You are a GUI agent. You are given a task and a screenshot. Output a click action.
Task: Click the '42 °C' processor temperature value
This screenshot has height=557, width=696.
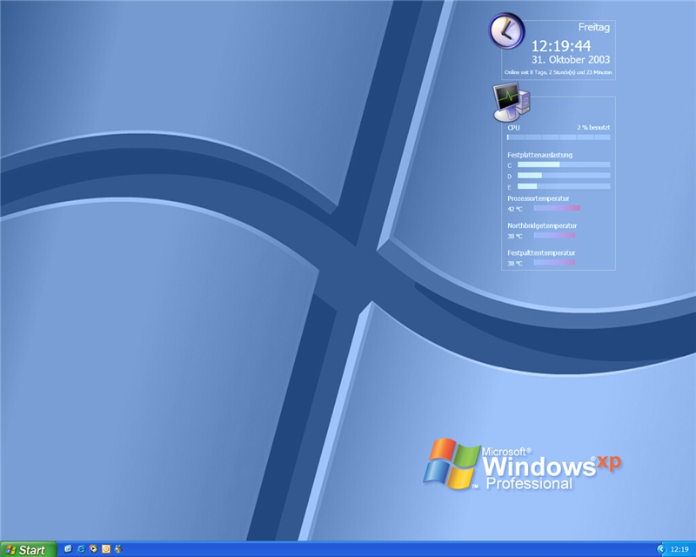[x=515, y=209]
